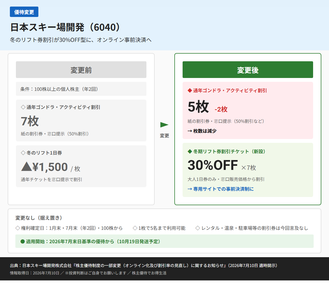This screenshot has width=329, height=287.
Task: Click the text 紙の割引券・窓口提示（50%割引）
Action: [55, 134]
